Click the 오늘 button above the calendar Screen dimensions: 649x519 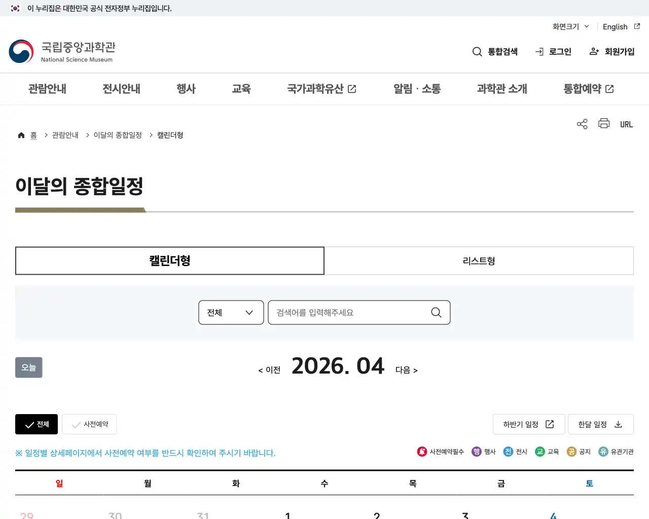click(x=28, y=367)
